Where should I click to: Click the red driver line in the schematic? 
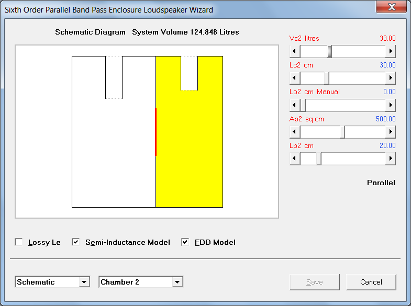[x=155, y=132]
